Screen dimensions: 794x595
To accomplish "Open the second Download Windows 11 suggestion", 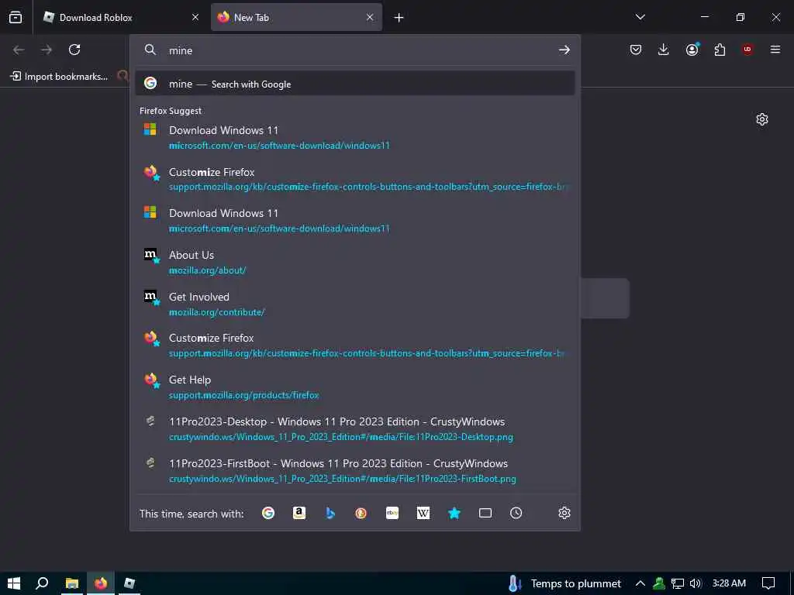I will point(355,221).
